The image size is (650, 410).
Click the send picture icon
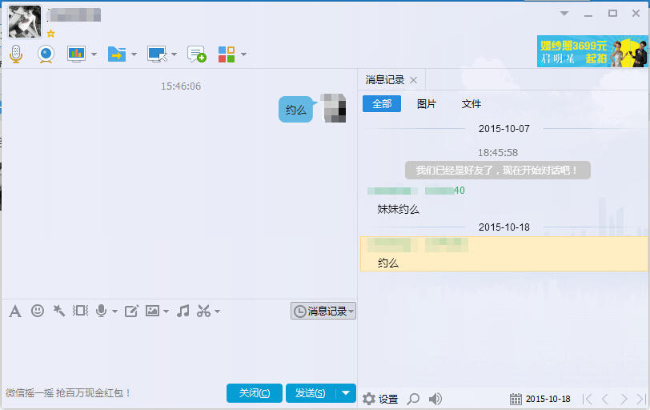click(152, 311)
